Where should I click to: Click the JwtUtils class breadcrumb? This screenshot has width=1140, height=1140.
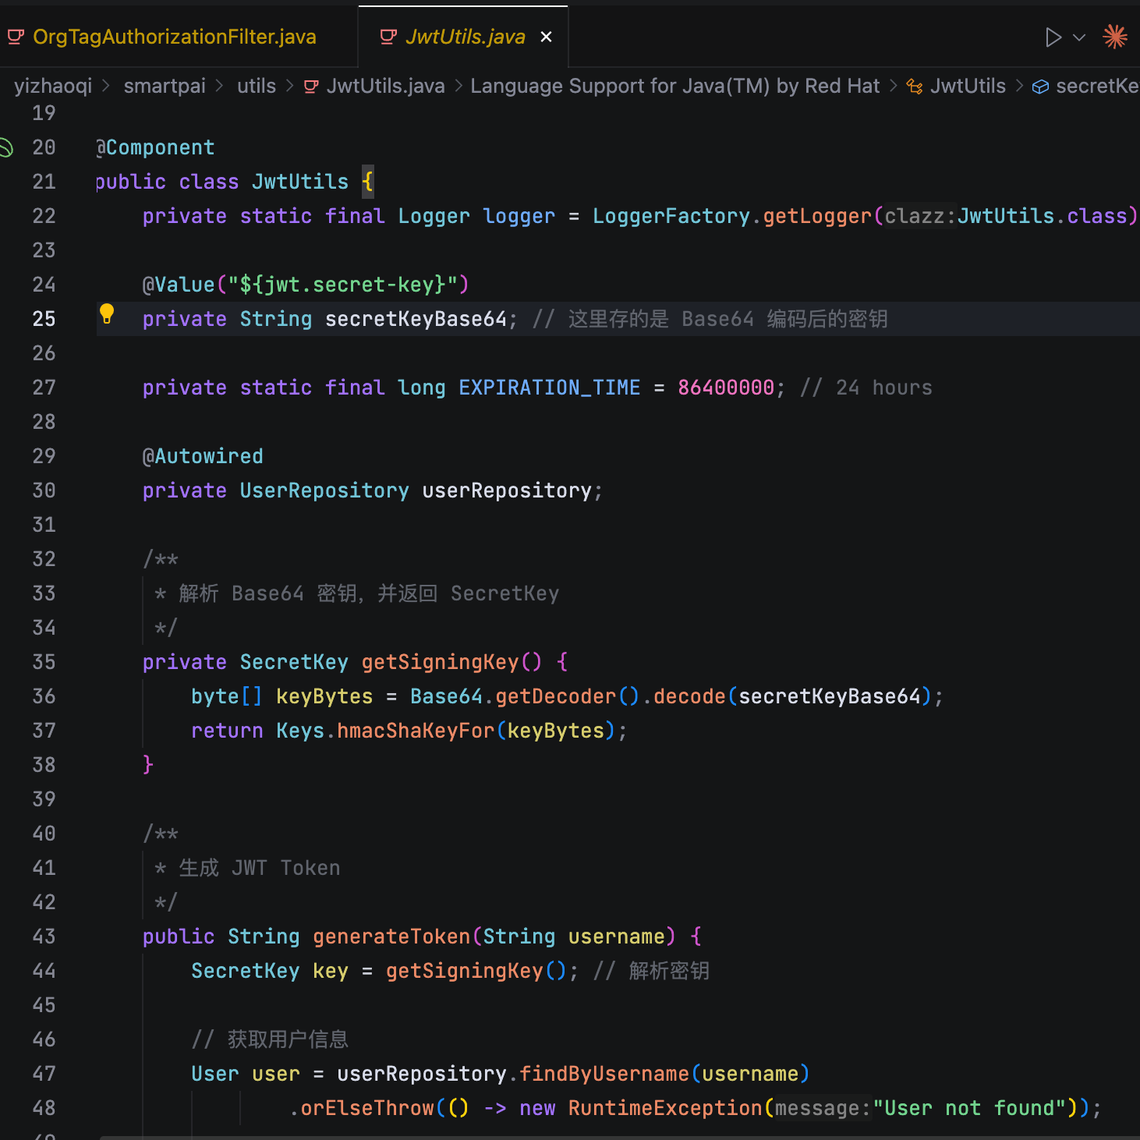[968, 86]
